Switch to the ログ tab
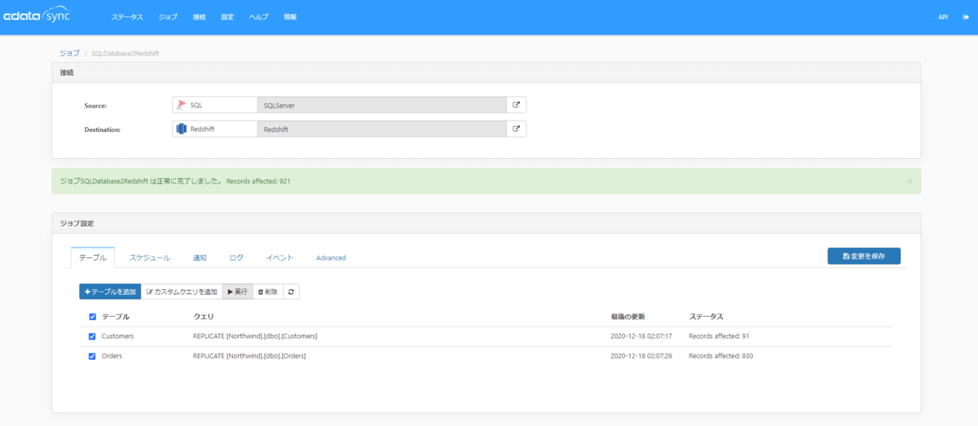Viewport: 978px width, 426px height. (236, 257)
